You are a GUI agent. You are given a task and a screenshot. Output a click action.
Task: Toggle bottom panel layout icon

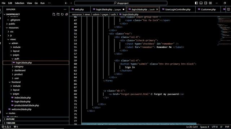pyautogui.click(x=201, y=3)
